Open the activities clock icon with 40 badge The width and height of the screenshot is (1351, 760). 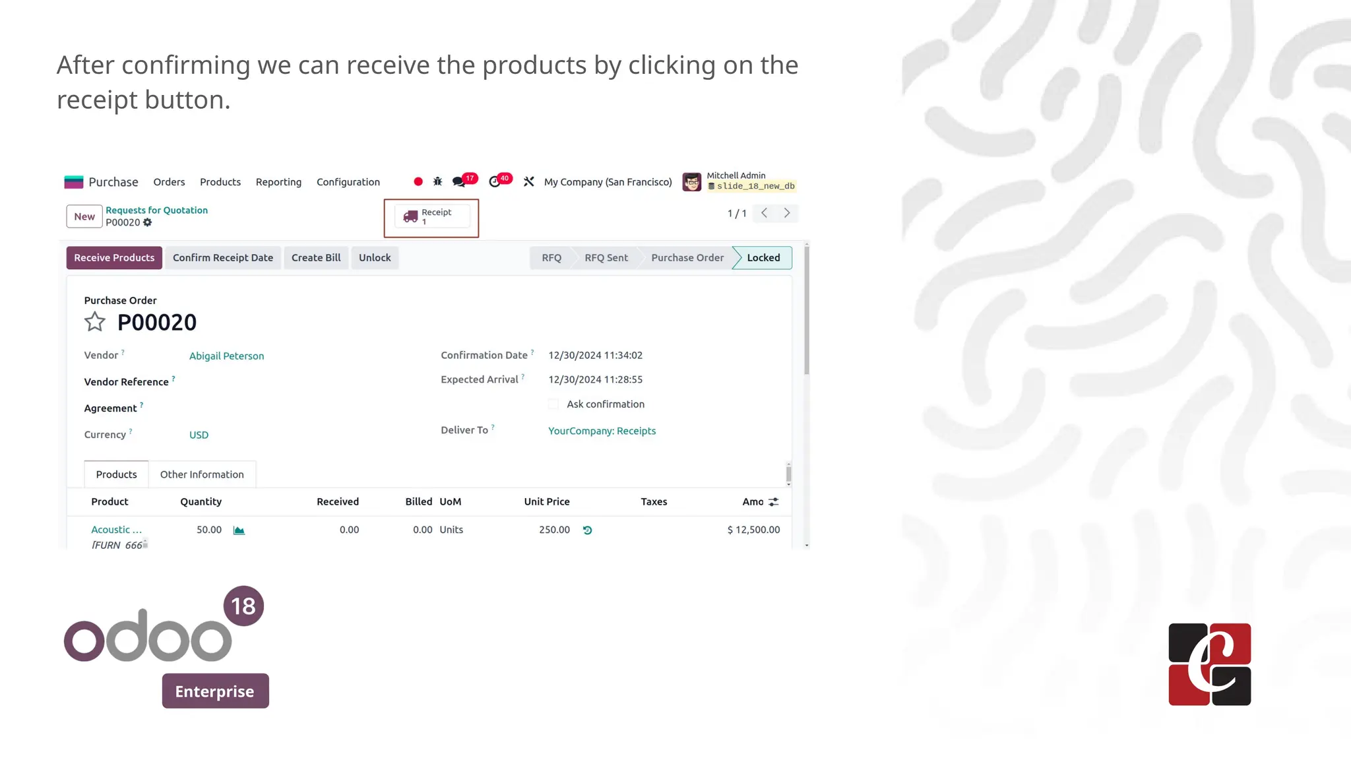[x=495, y=181]
